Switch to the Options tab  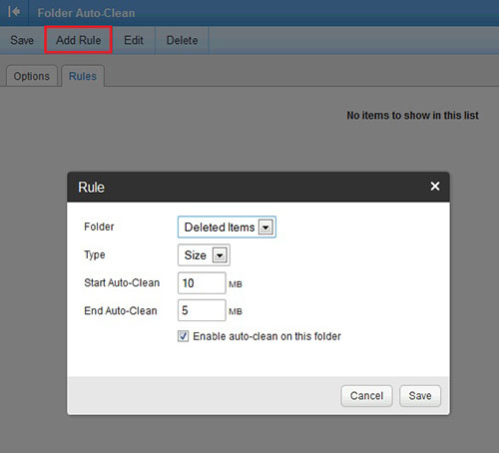[32, 76]
